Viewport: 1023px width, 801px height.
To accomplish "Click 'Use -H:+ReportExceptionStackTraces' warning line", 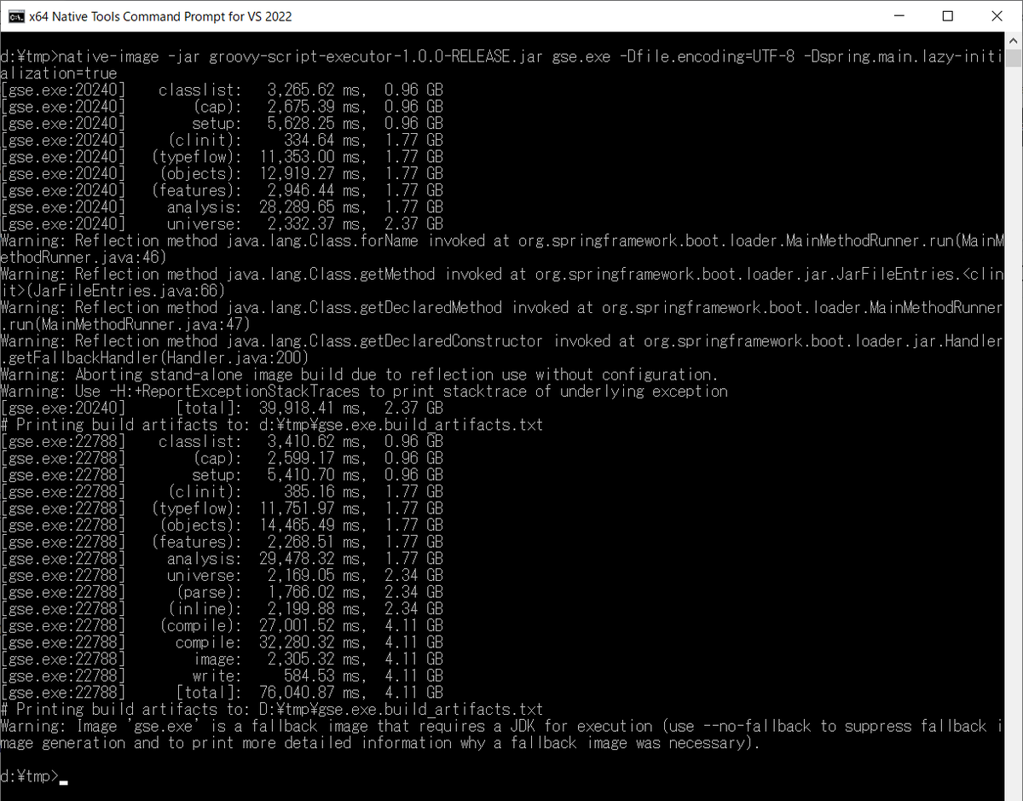I will 364,392.
